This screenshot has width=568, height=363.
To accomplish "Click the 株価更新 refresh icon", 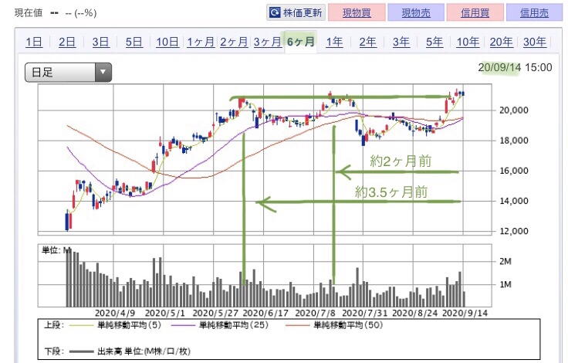I will pyautogui.click(x=276, y=12).
